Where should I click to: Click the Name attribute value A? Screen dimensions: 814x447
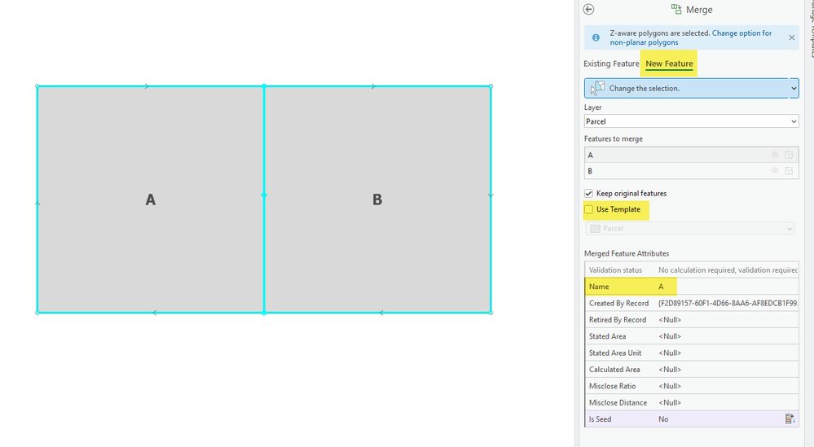point(661,287)
